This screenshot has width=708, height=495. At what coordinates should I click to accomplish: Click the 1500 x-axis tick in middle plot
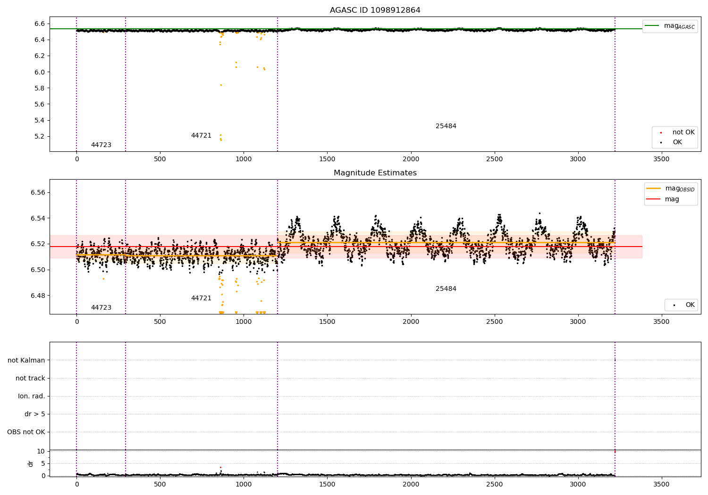[327, 322]
